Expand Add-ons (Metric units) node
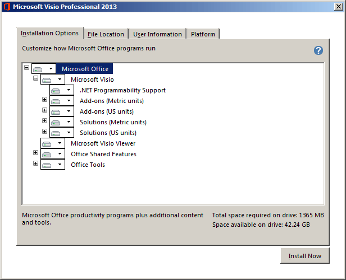The height and width of the screenshot is (280, 346). [44, 100]
